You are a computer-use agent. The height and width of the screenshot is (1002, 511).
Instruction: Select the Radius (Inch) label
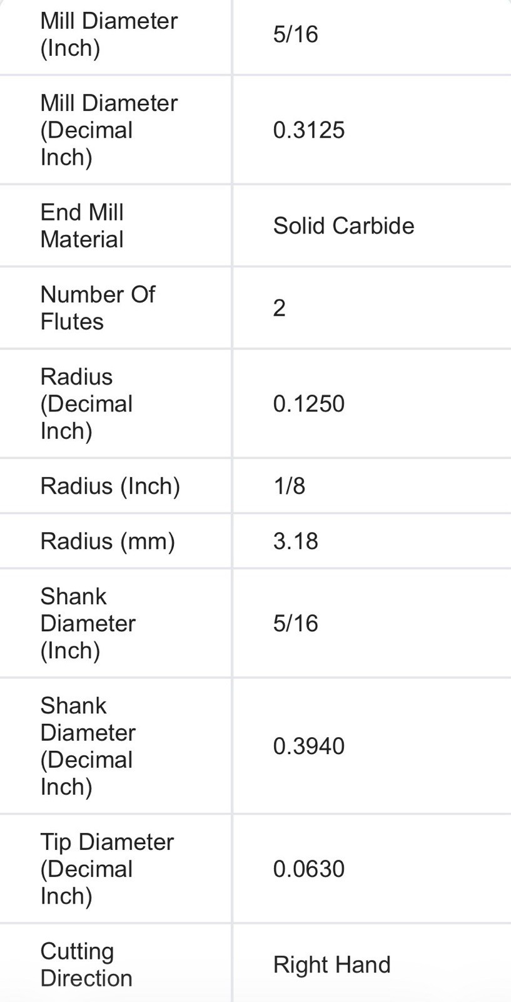click(x=110, y=486)
